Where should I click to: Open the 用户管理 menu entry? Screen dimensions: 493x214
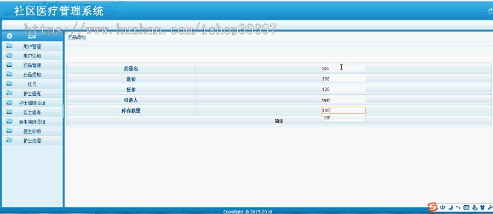coord(32,47)
